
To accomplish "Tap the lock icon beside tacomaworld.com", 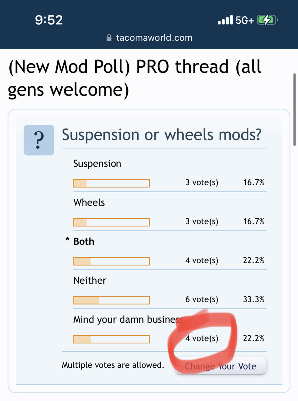I will pyautogui.click(x=109, y=38).
